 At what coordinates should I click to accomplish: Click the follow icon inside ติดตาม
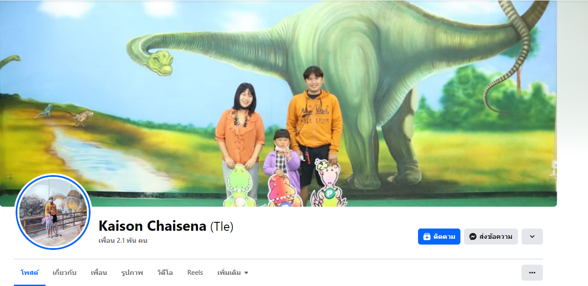tap(427, 237)
